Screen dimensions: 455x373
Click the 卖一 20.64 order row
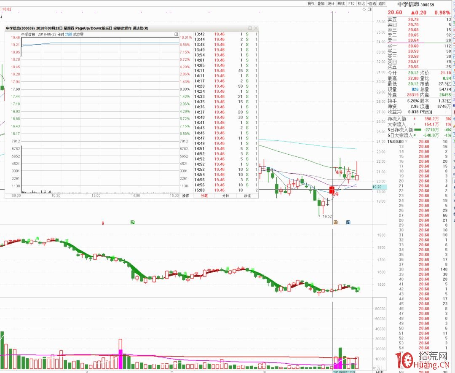[x=419, y=40]
